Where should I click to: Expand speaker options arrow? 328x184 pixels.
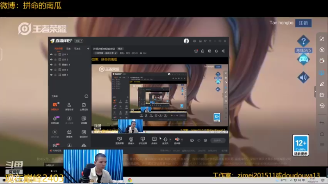click(x=182, y=139)
